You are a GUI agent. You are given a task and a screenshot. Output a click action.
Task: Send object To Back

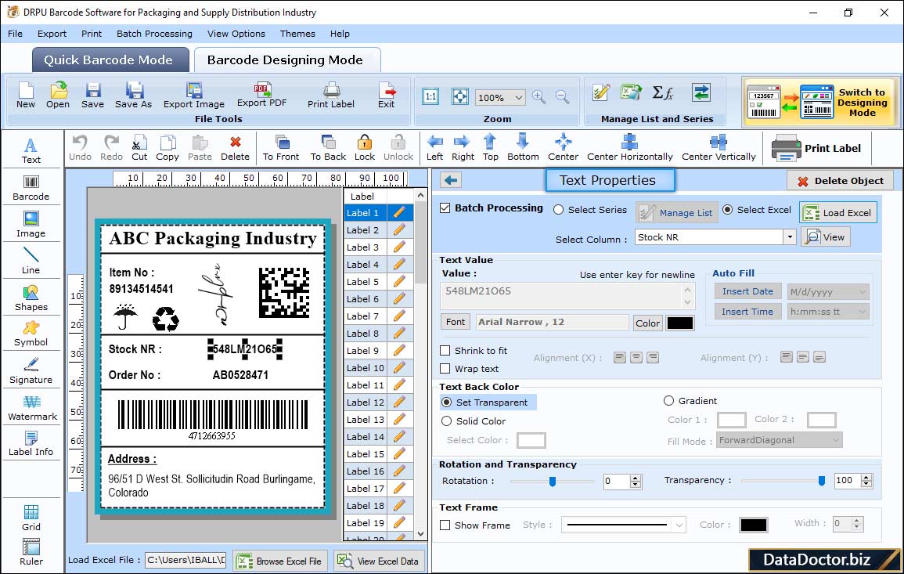[x=328, y=148]
